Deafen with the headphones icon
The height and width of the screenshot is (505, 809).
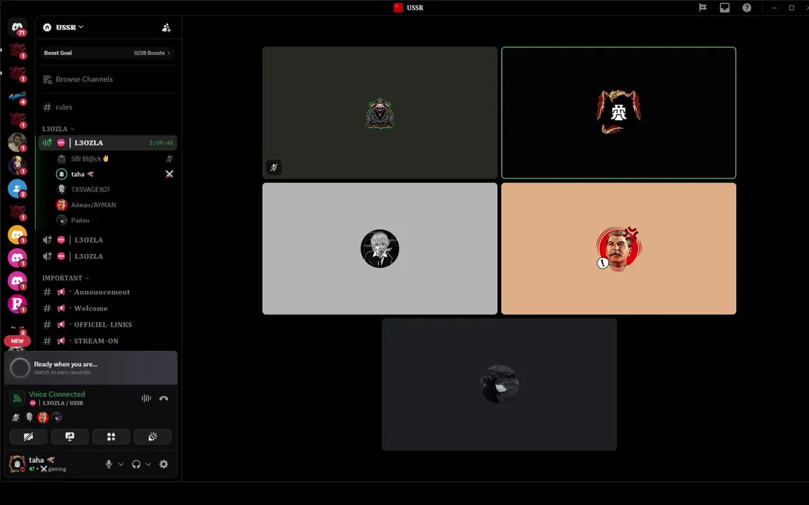pyautogui.click(x=136, y=464)
